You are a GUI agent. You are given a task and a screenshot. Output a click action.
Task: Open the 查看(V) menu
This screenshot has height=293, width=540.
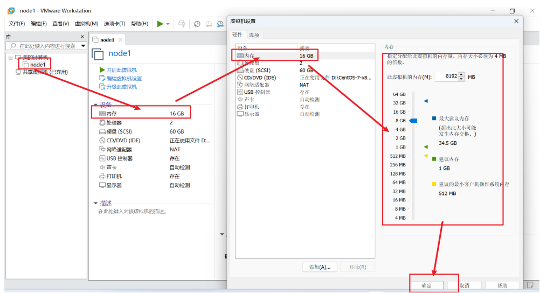pyautogui.click(x=60, y=24)
